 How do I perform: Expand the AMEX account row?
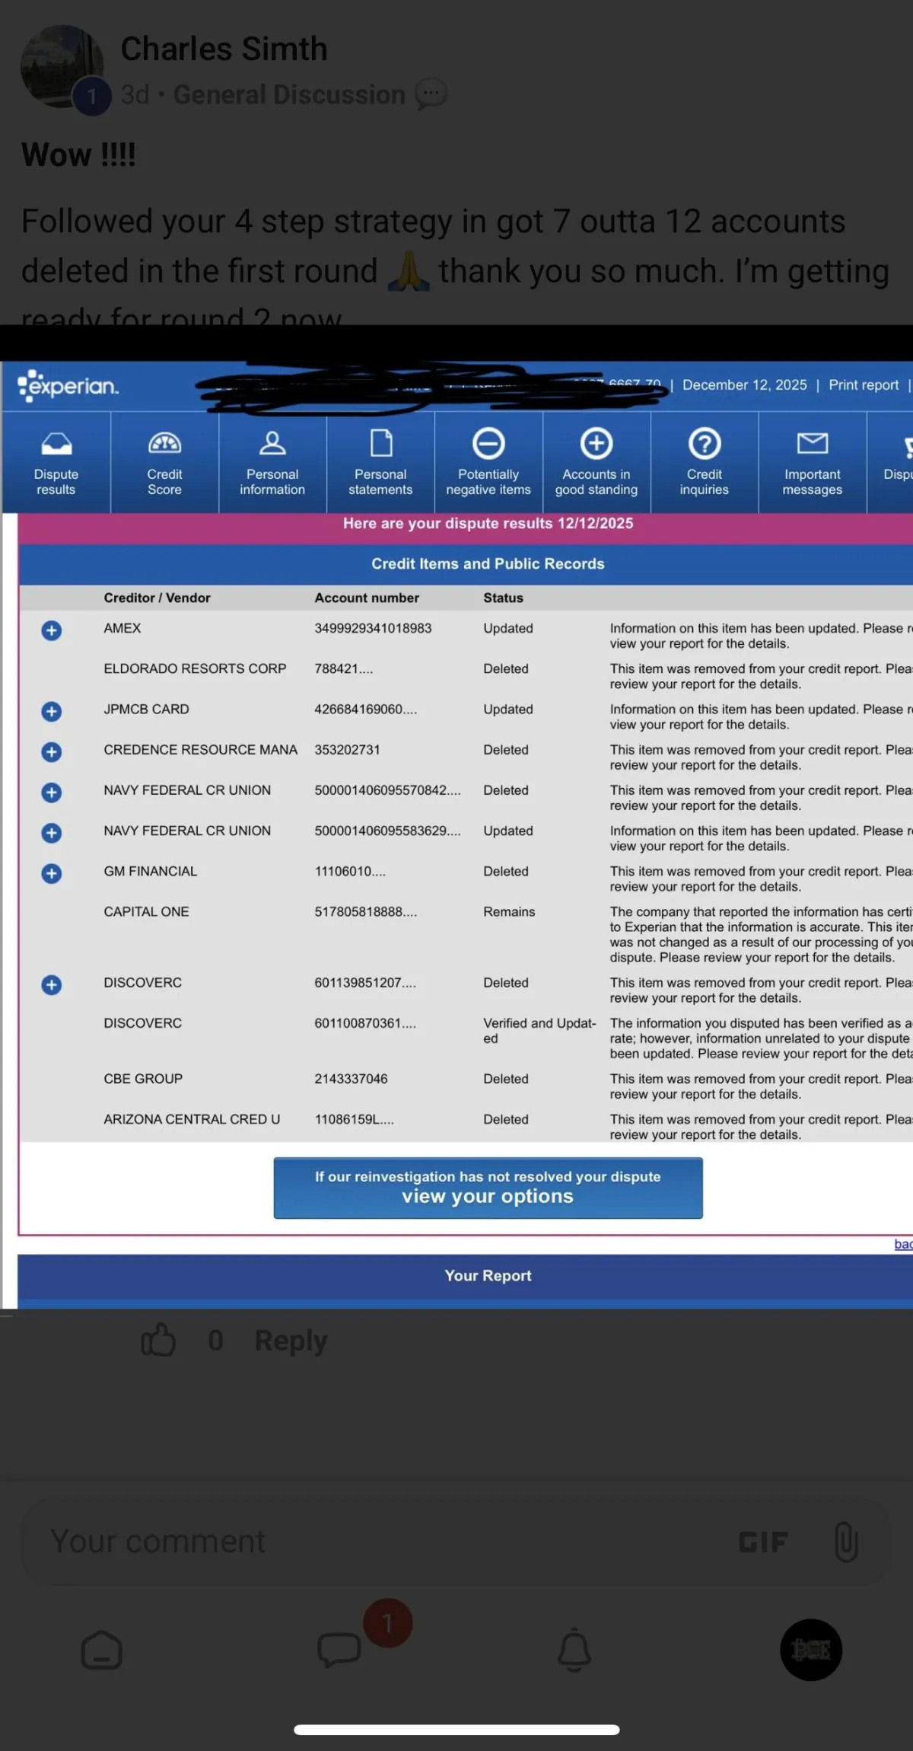click(x=51, y=630)
